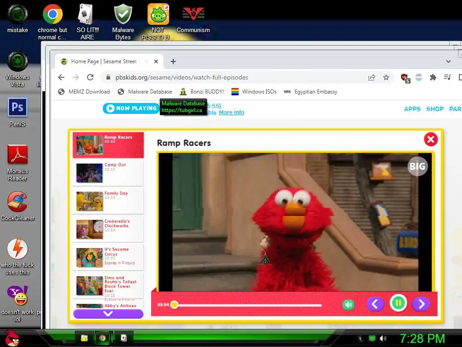
Task: Show hidden tray icons arrow
Action: point(360,338)
